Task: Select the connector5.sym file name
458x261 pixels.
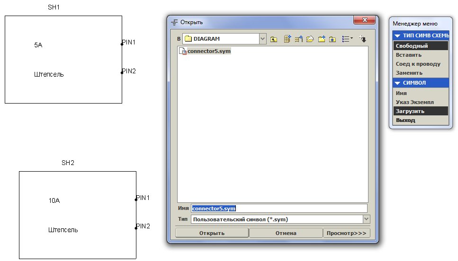Action: pyautogui.click(x=209, y=51)
